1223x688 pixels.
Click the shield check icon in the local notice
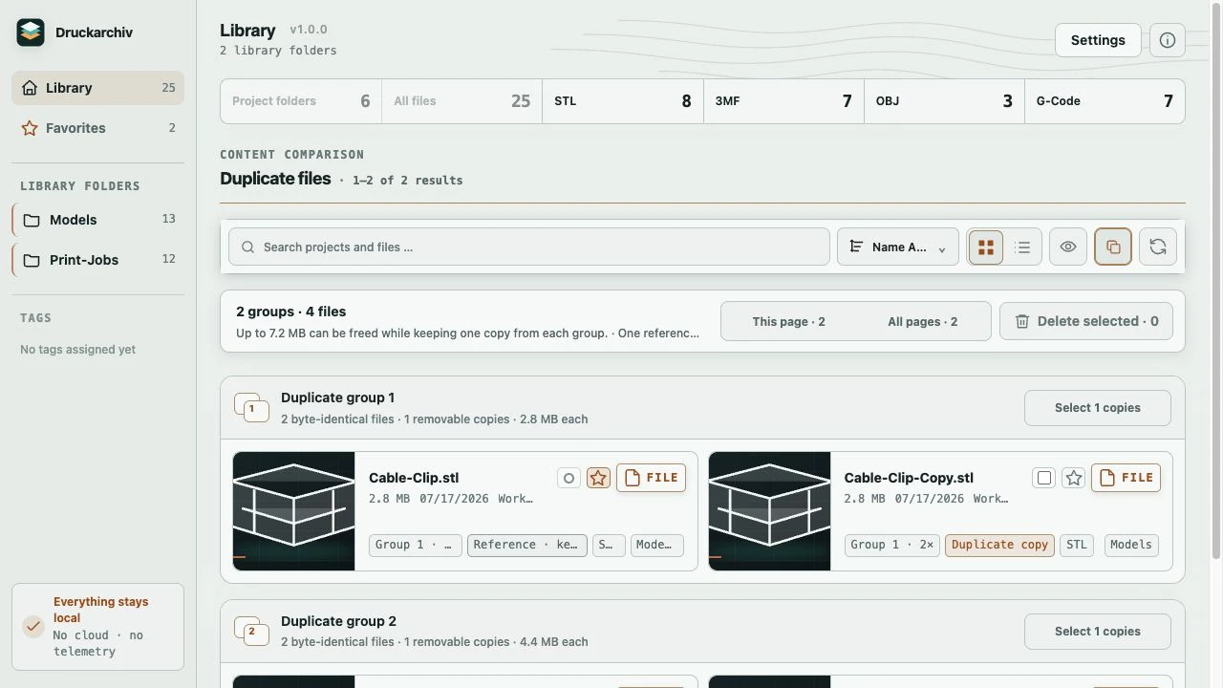(x=33, y=627)
